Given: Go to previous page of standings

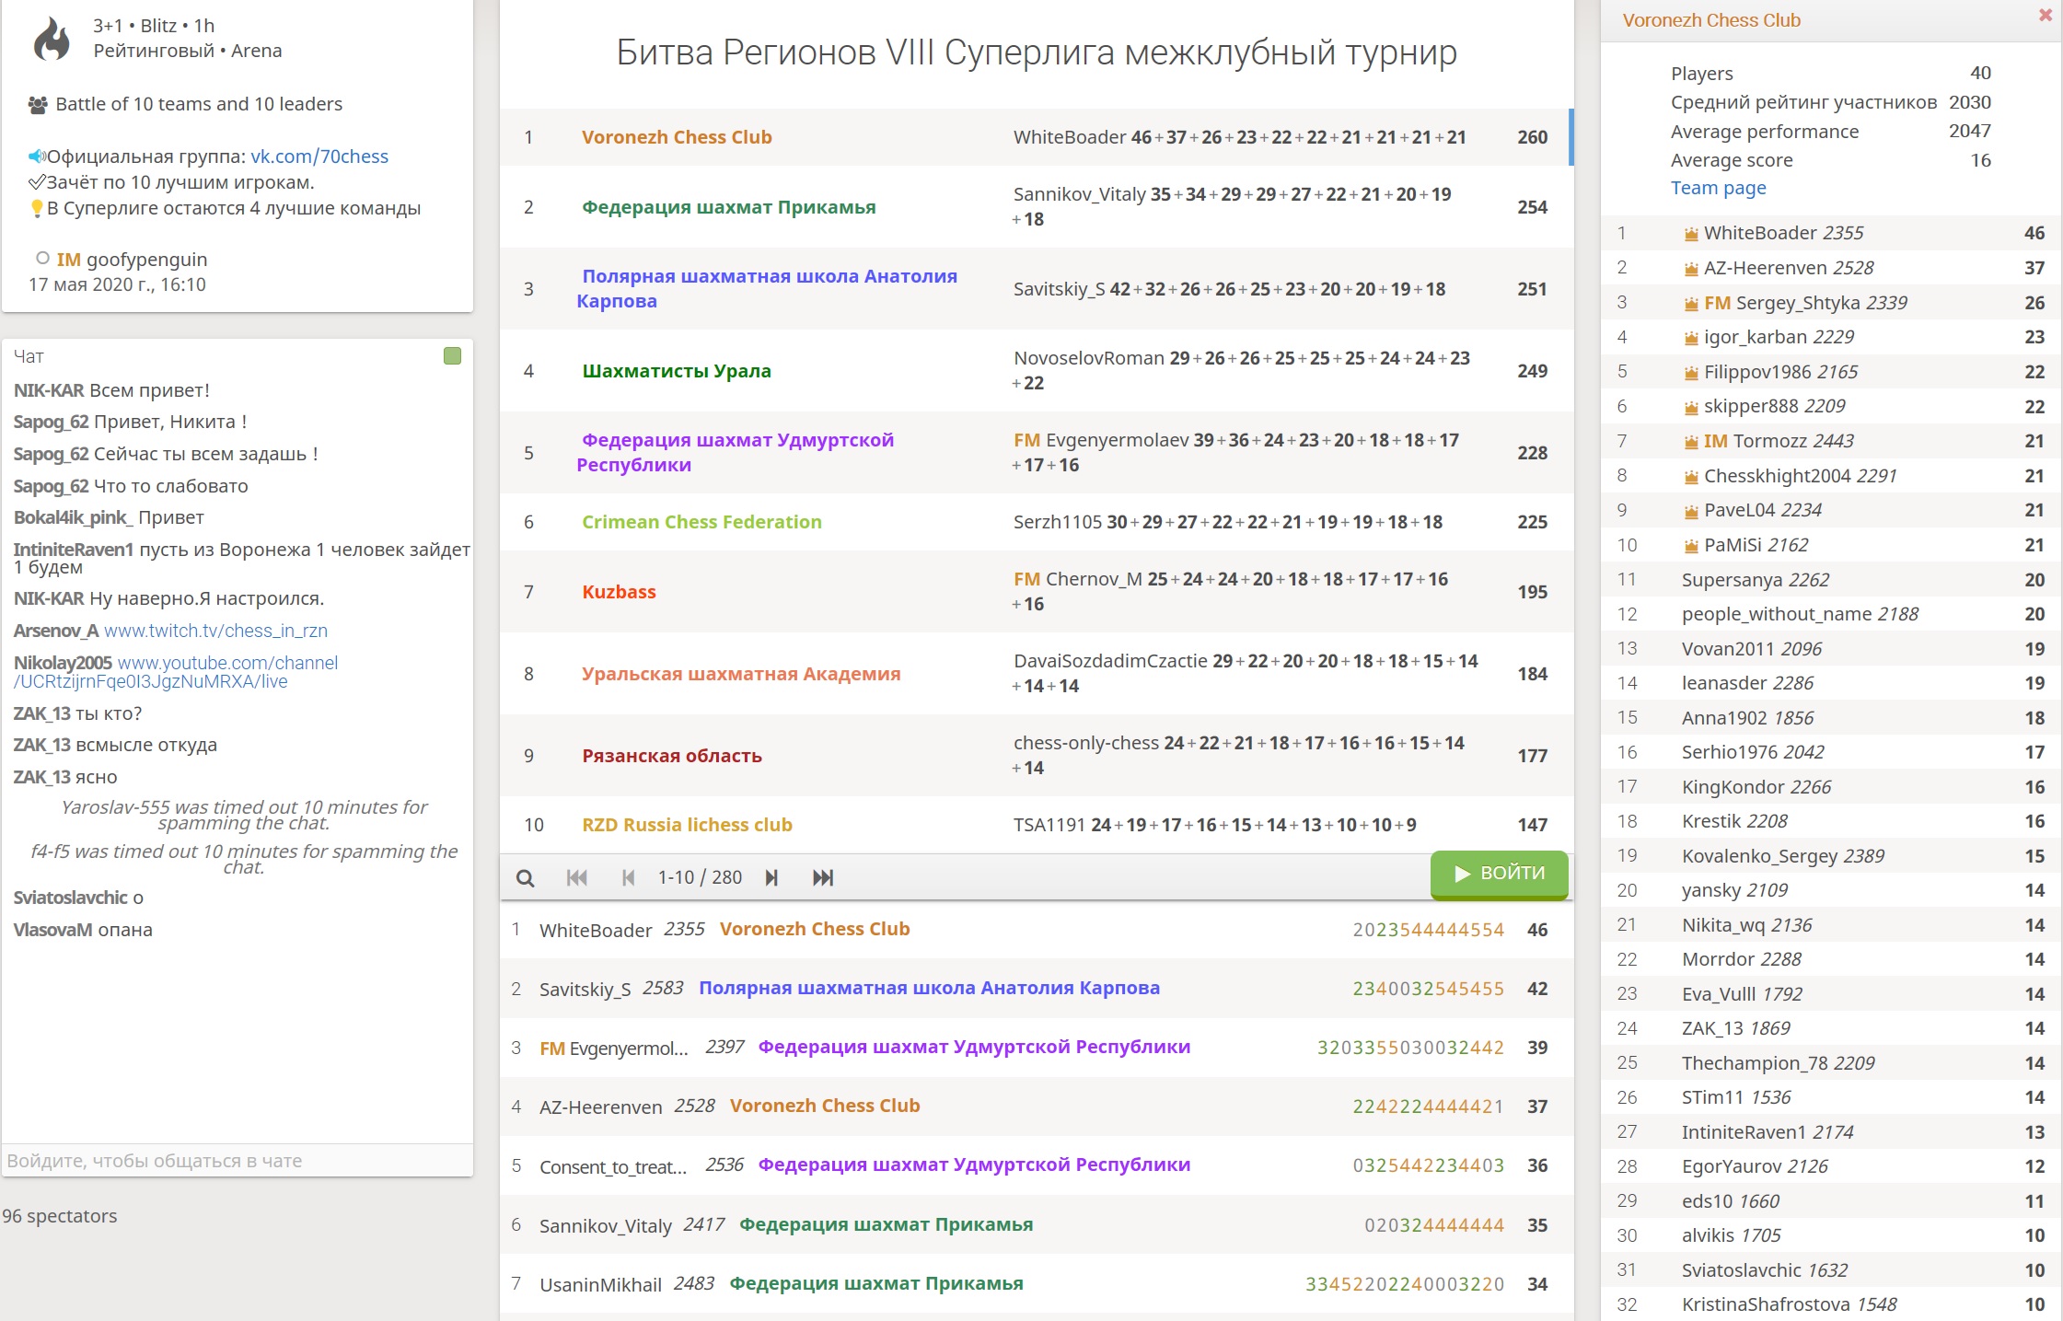Looking at the screenshot, I should pyautogui.click(x=628, y=877).
